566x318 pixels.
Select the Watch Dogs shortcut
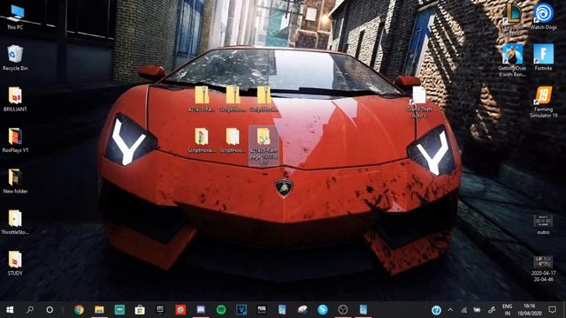point(543,17)
